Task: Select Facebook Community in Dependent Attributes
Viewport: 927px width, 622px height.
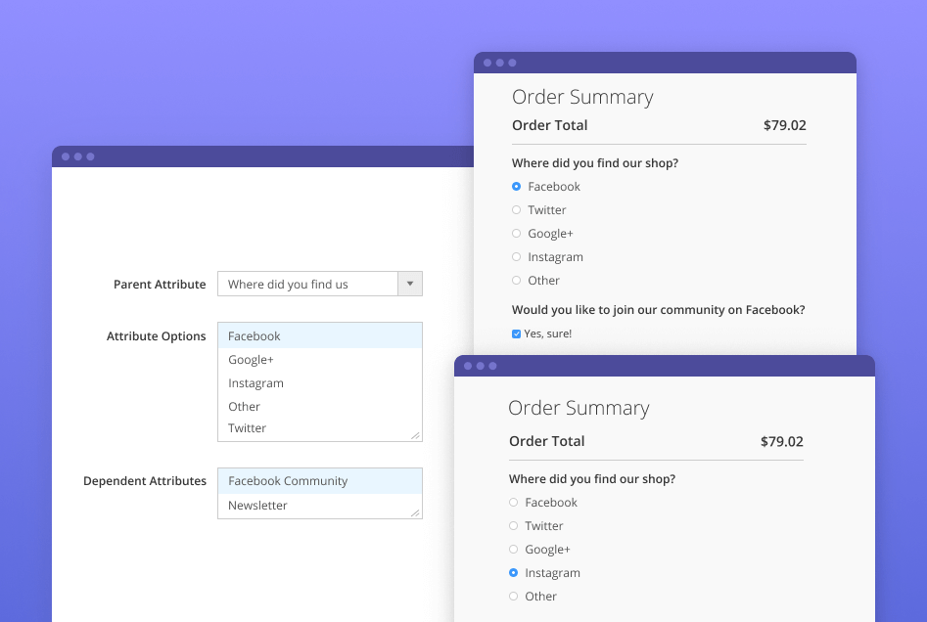Action: pyautogui.click(x=320, y=481)
